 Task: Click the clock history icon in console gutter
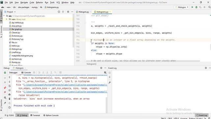pos(10,107)
